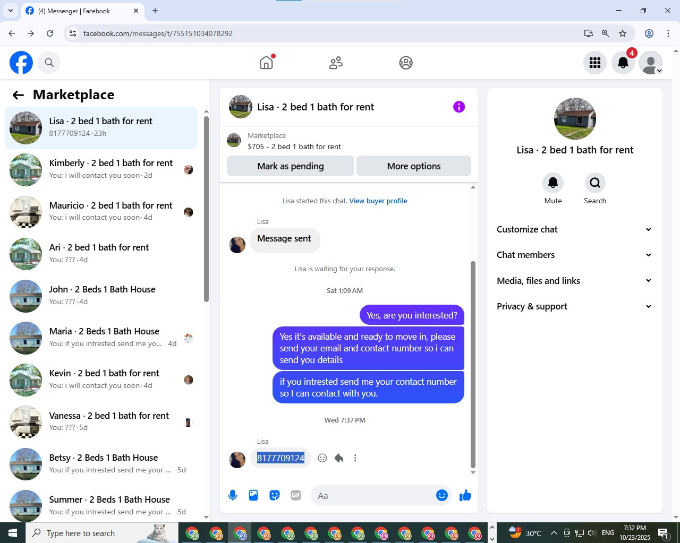Viewport: 680px width, 543px height.
Task: Select the Lisa chat in list
Action: (101, 128)
